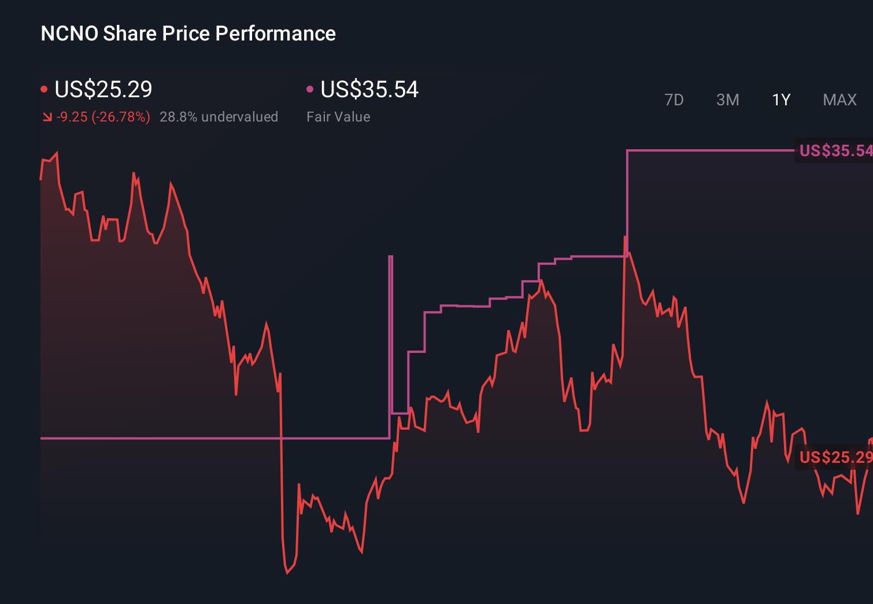This screenshot has height=604, width=873.
Task: Switch to the 3M timeframe
Action: [727, 100]
